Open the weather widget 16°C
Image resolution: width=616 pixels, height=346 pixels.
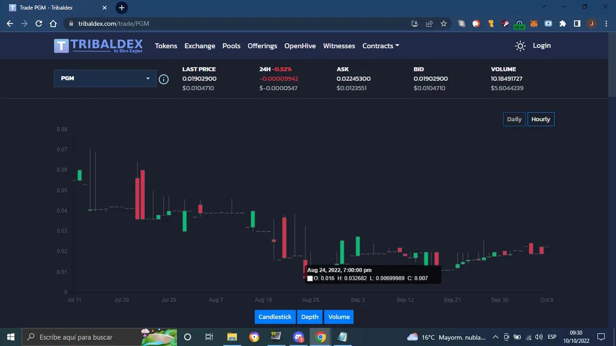pos(446,337)
